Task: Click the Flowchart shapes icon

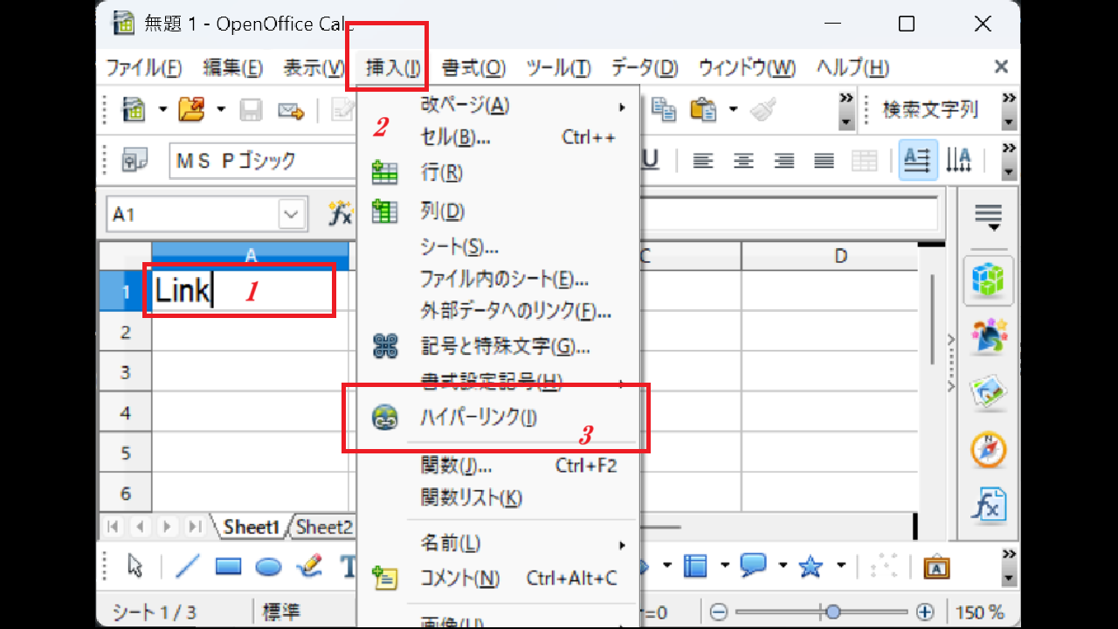Action: pos(695,566)
